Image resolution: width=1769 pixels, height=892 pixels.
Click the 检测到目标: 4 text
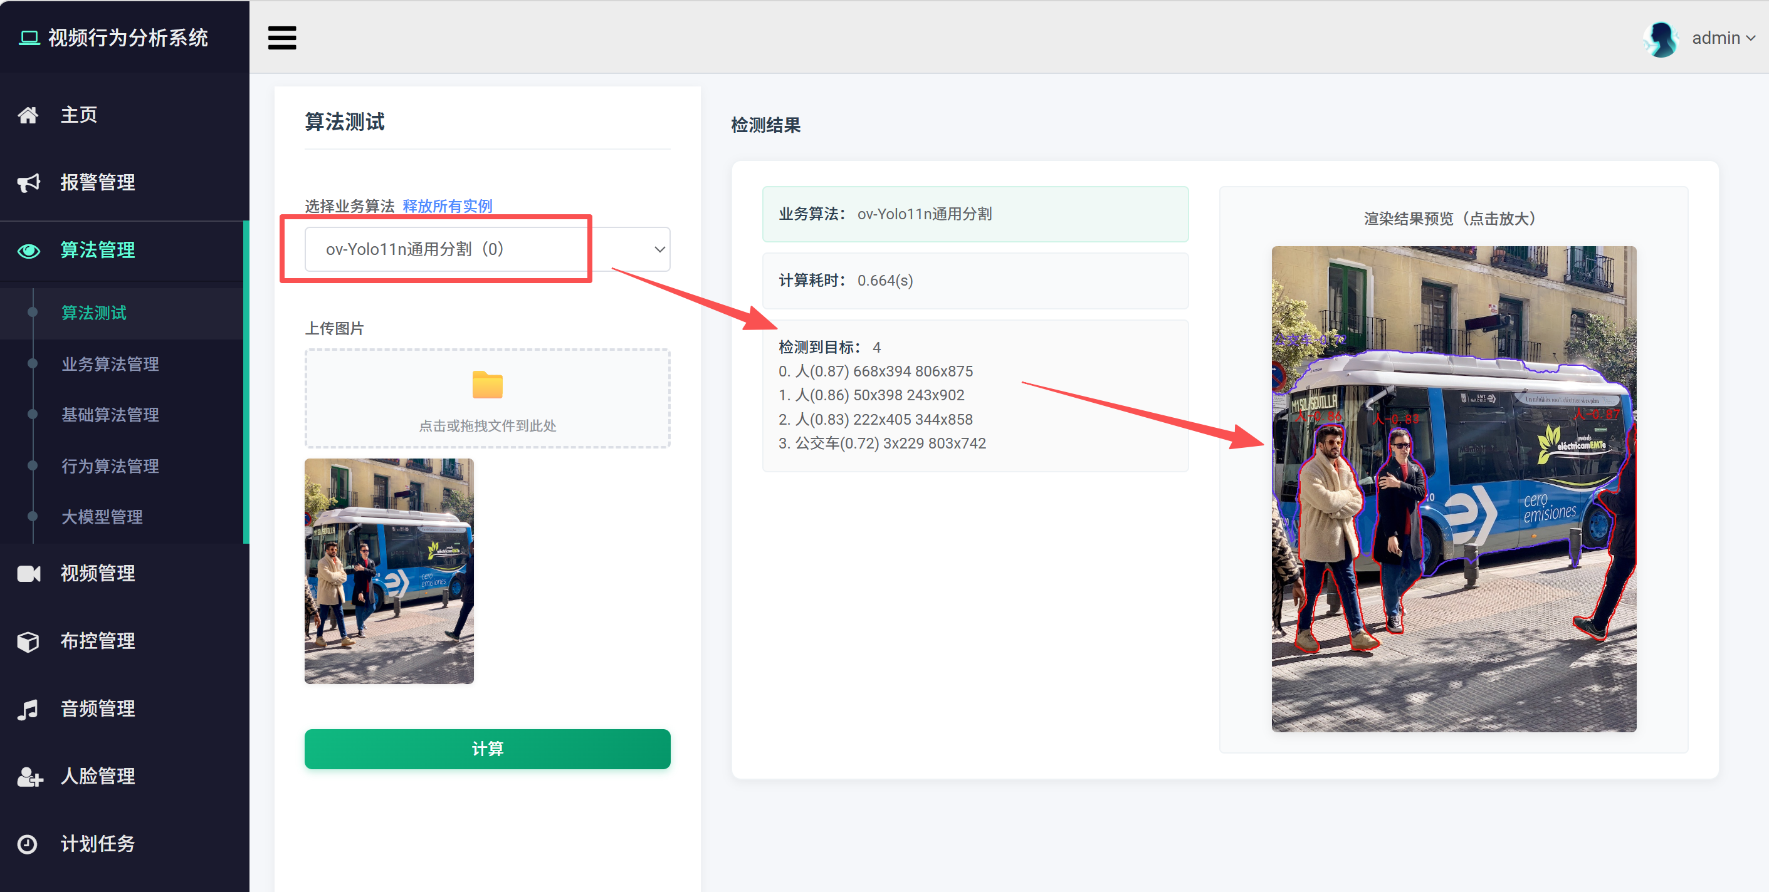[x=829, y=347]
